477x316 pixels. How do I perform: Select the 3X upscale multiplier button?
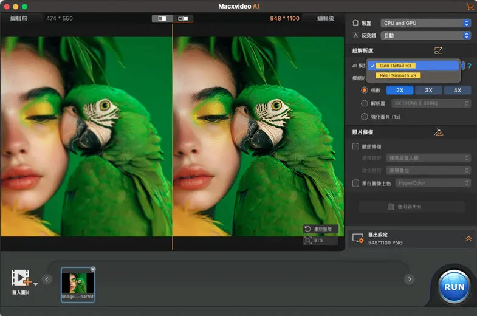click(x=428, y=90)
